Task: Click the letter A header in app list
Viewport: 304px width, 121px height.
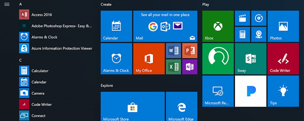Action: (x=20, y=4)
